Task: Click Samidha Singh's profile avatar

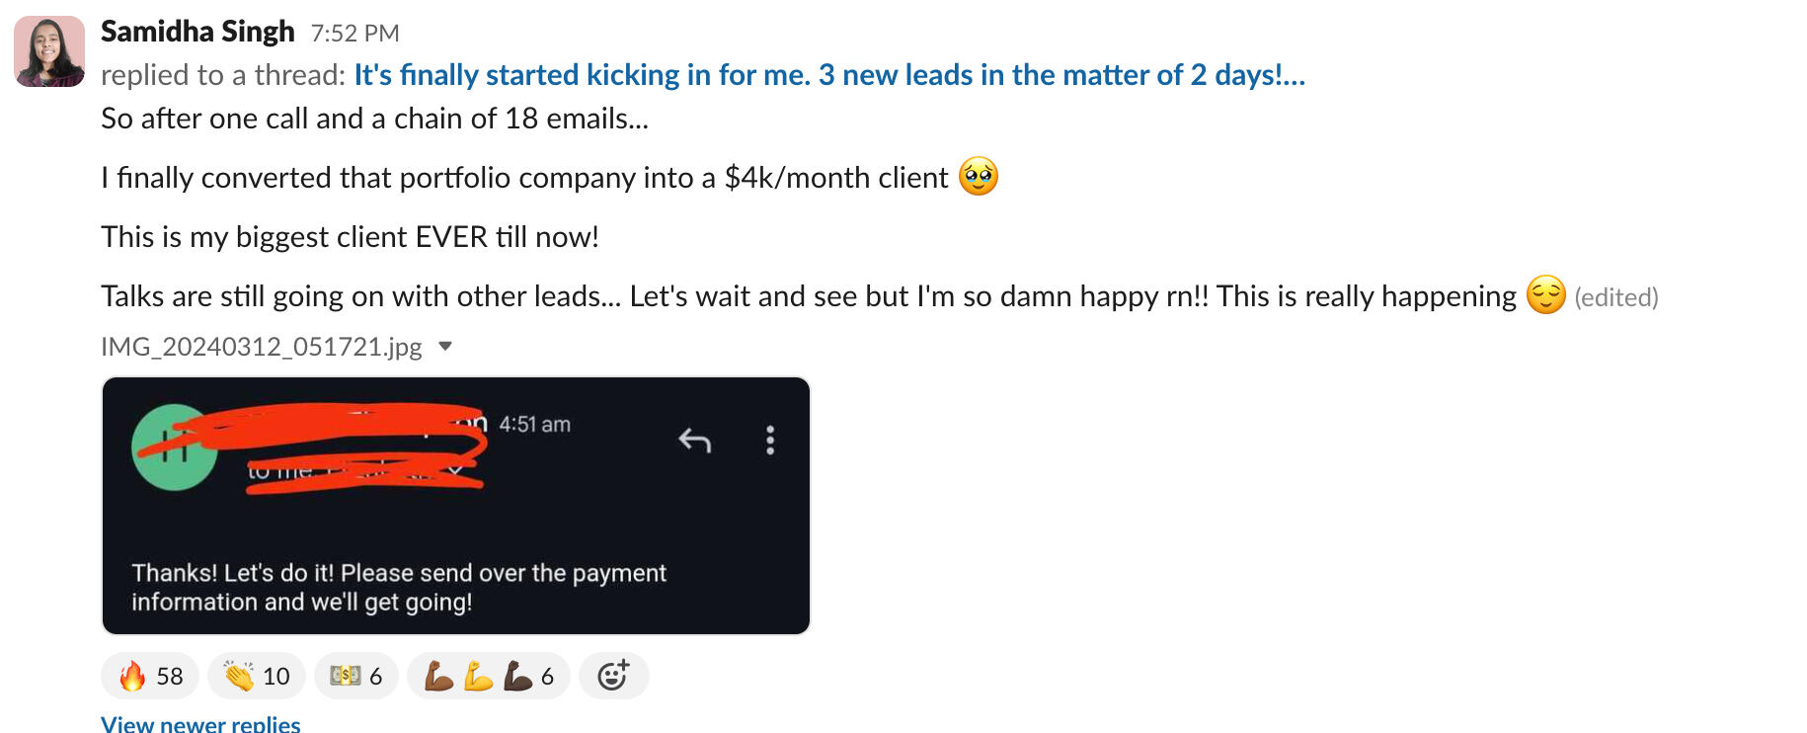Action: coord(49,51)
